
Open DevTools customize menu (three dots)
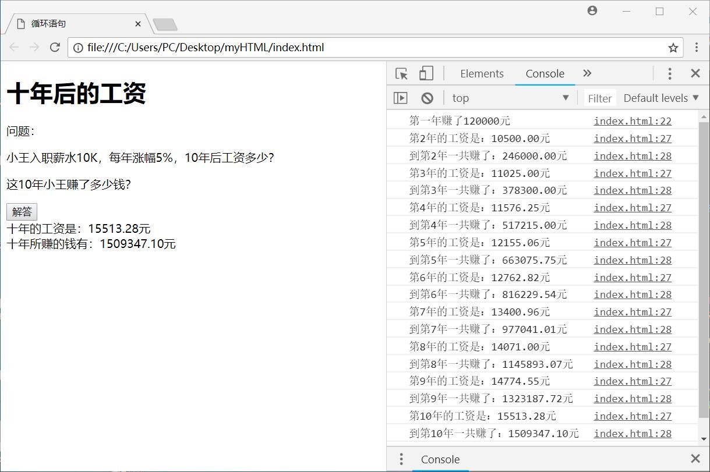pos(670,73)
